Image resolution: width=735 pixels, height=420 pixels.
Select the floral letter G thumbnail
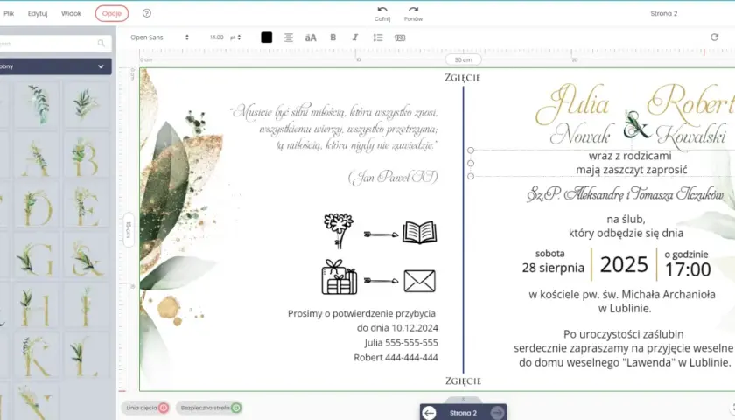click(36, 256)
